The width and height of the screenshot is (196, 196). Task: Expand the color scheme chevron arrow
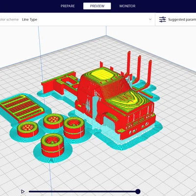click(150, 19)
